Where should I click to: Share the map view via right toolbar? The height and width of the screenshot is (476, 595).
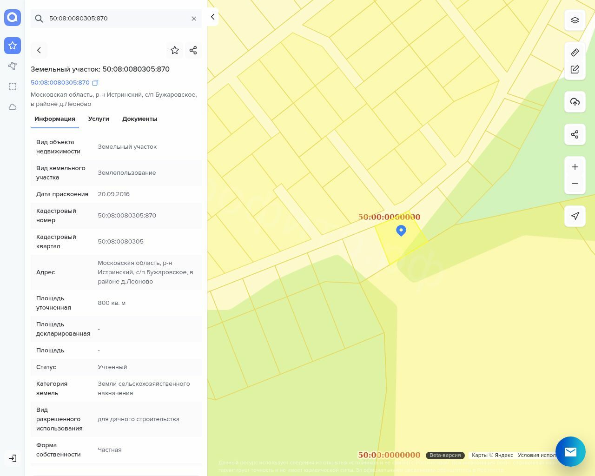575,134
